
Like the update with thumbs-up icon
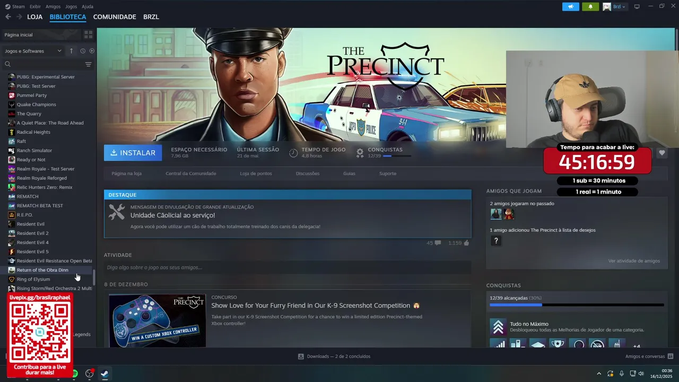tap(466, 243)
